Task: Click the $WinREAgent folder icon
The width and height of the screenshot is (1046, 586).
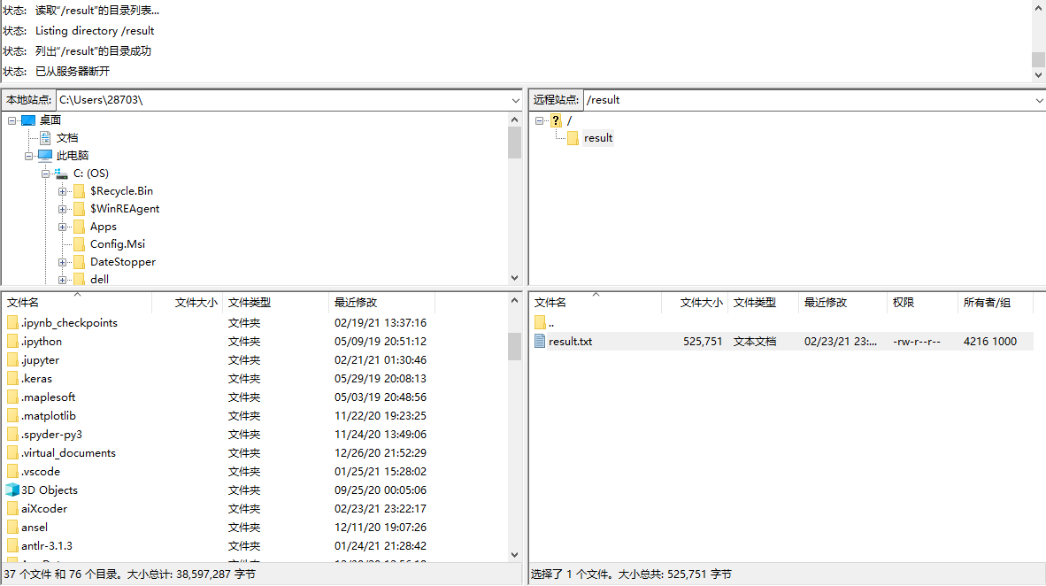Action: 79,209
